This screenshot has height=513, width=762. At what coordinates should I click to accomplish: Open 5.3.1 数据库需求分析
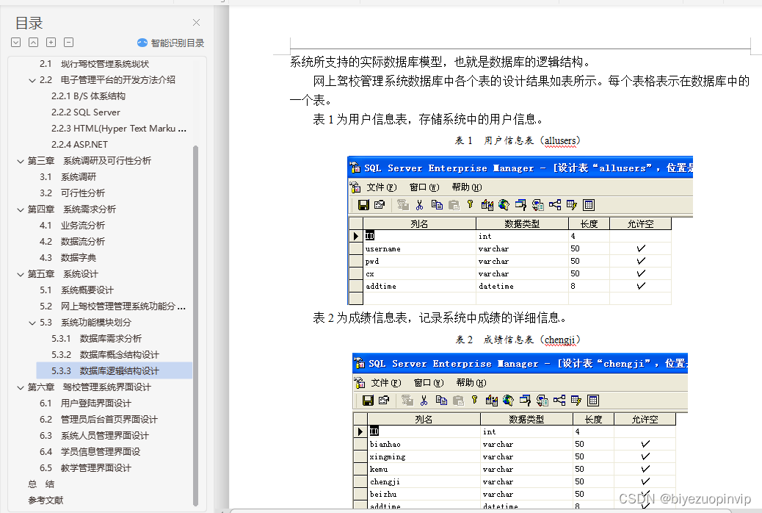pyautogui.click(x=97, y=338)
